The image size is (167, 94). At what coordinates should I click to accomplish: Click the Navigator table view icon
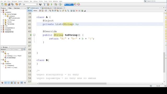coord(24,49)
